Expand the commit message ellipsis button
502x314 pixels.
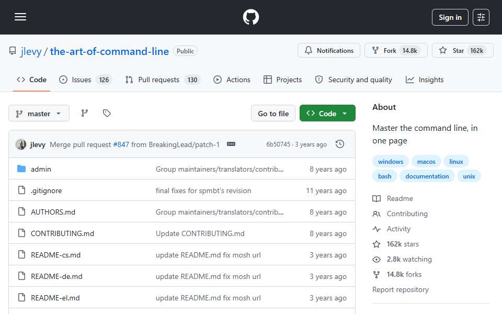coord(231,144)
